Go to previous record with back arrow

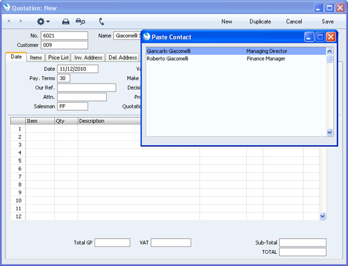9,21
